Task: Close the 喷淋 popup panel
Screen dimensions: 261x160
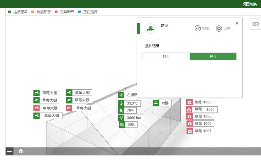Action: click(237, 23)
